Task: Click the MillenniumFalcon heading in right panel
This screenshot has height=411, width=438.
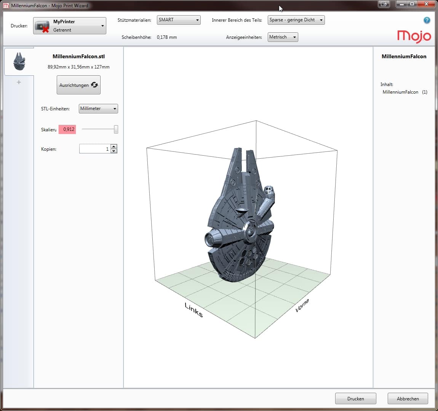Action: pos(404,56)
